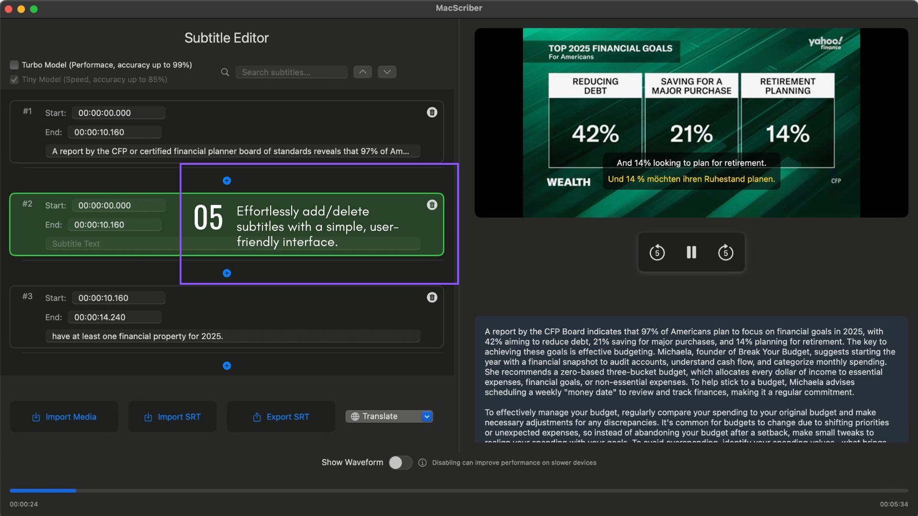
Task: Toggle the Show Waveform switch
Action: pyautogui.click(x=400, y=462)
